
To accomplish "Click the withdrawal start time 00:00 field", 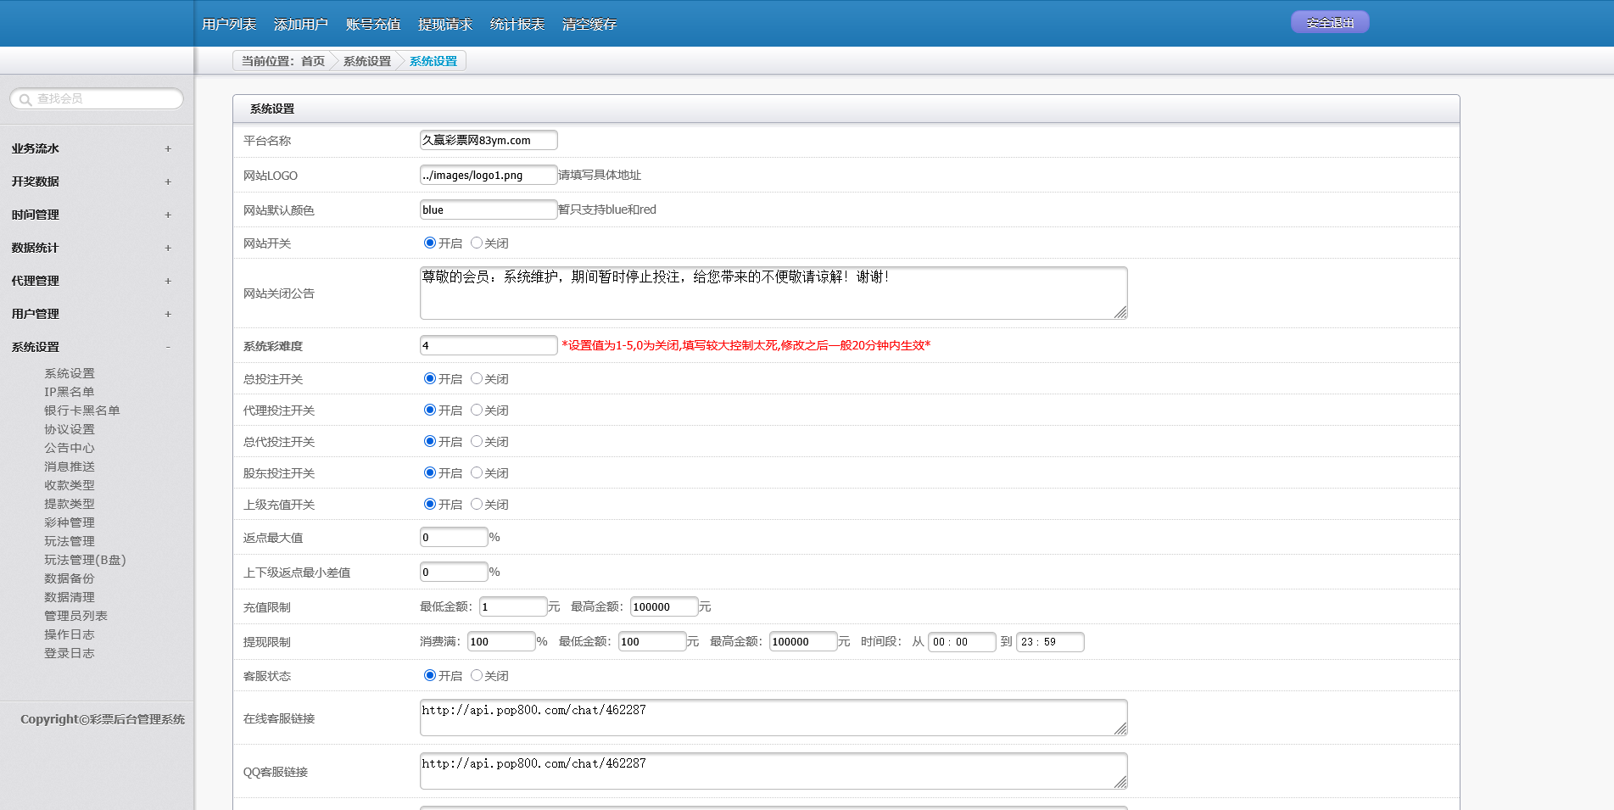I will pos(962,641).
